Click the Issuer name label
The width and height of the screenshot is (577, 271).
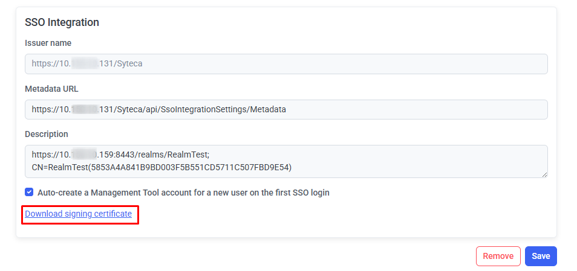click(48, 43)
